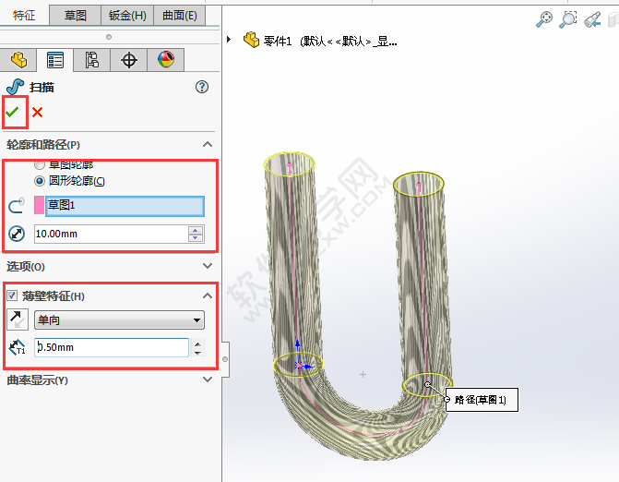Viewport: 619px width, 482px height.
Task: Click the pink path color swatch
Action: click(x=39, y=205)
